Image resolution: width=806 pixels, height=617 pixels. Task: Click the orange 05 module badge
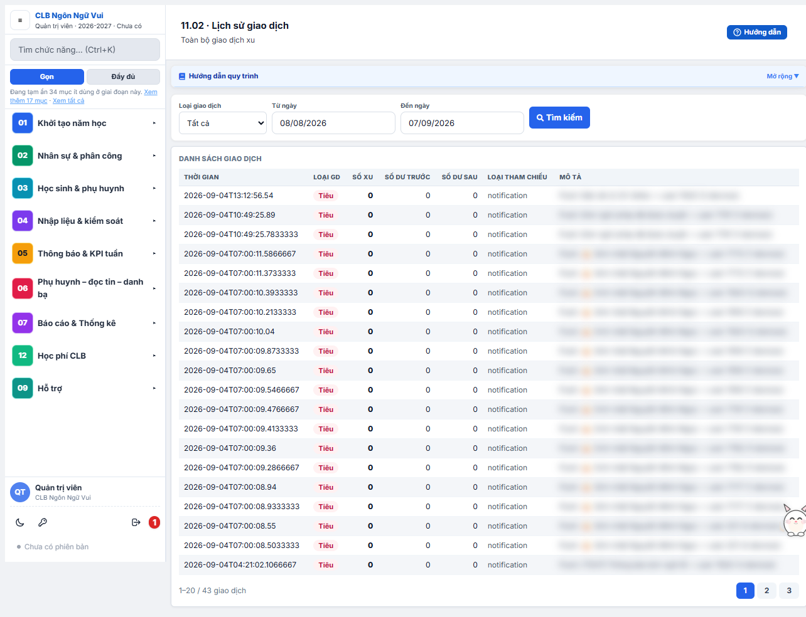pos(23,253)
